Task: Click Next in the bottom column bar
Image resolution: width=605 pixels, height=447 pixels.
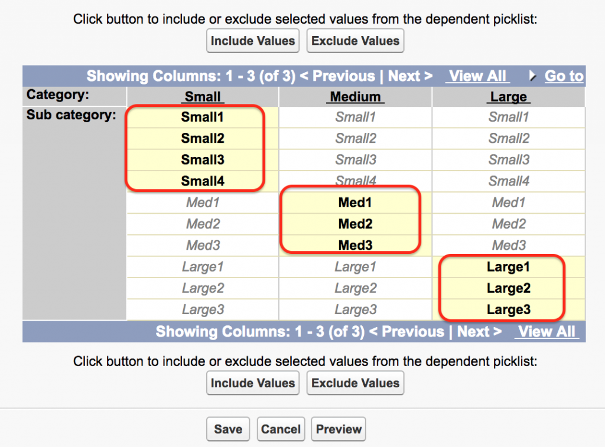Action: coord(479,331)
